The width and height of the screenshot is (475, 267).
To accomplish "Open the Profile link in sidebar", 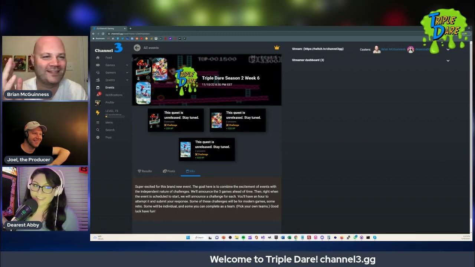I will coord(109,102).
